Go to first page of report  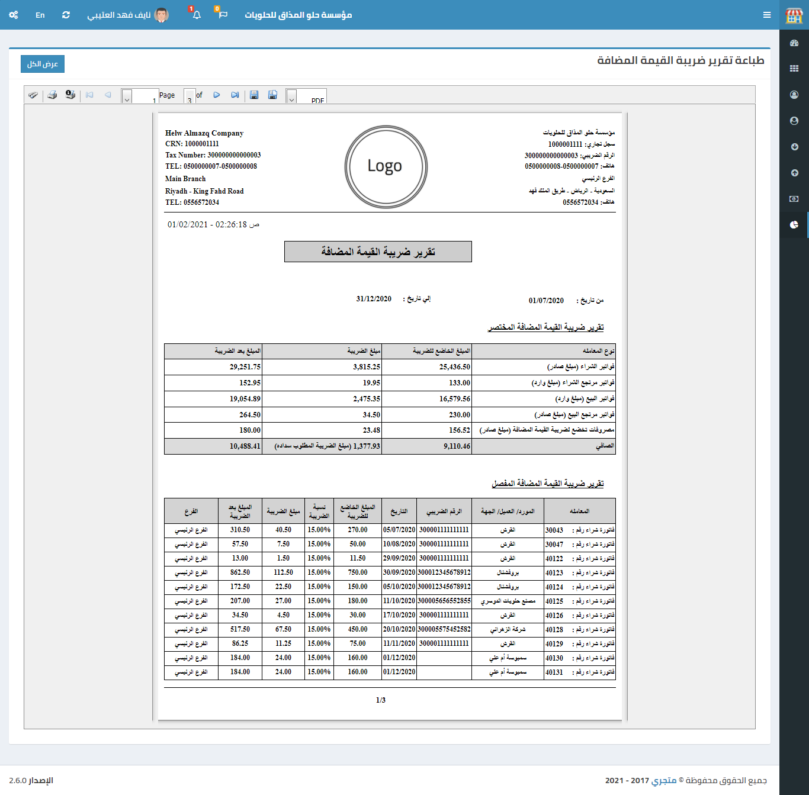click(x=89, y=95)
